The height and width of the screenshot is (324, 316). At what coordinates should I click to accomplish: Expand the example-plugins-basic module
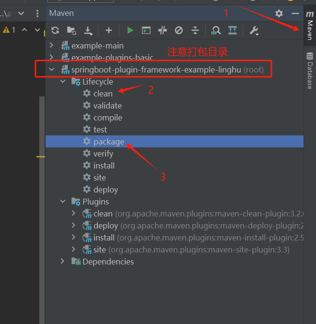[51, 57]
